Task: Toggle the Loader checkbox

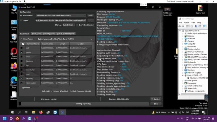Action: pos(21,20)
